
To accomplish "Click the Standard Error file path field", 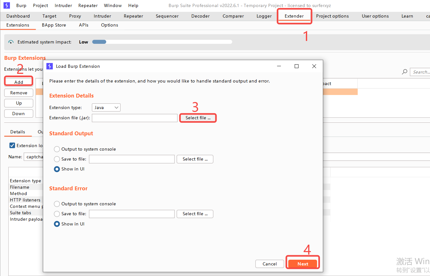I will (132, 214).
